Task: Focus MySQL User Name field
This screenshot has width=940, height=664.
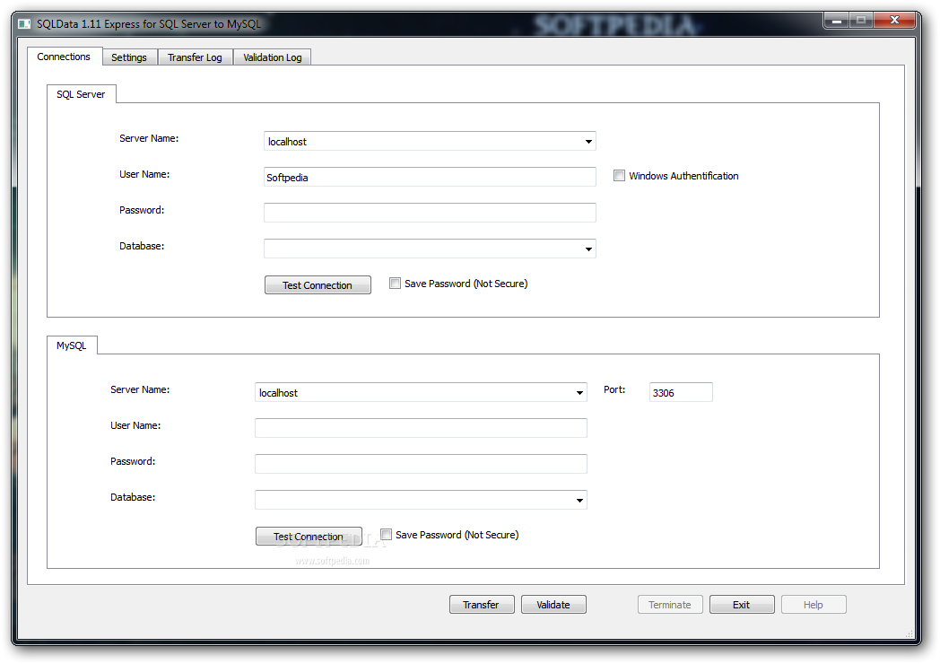Action: [421, 428]
